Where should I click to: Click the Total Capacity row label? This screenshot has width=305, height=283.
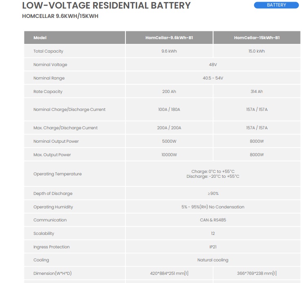click(x=48, y=51)
